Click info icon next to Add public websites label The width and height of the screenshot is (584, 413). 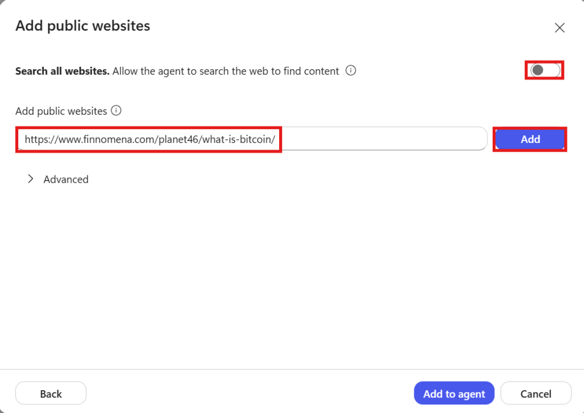point(116,111)
